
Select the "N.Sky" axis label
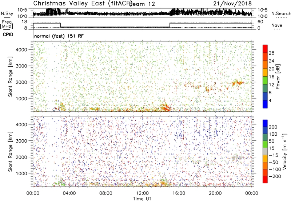click(7, 13)
